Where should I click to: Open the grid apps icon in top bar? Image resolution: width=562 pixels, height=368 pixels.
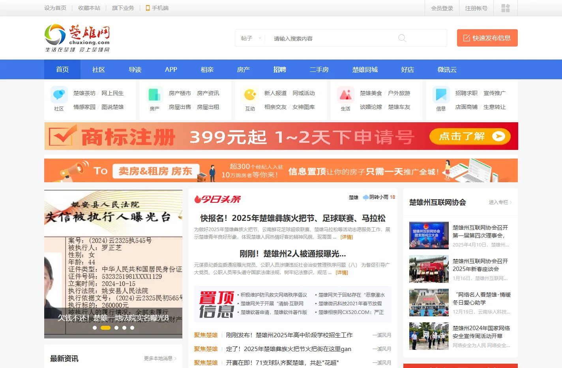506,8
